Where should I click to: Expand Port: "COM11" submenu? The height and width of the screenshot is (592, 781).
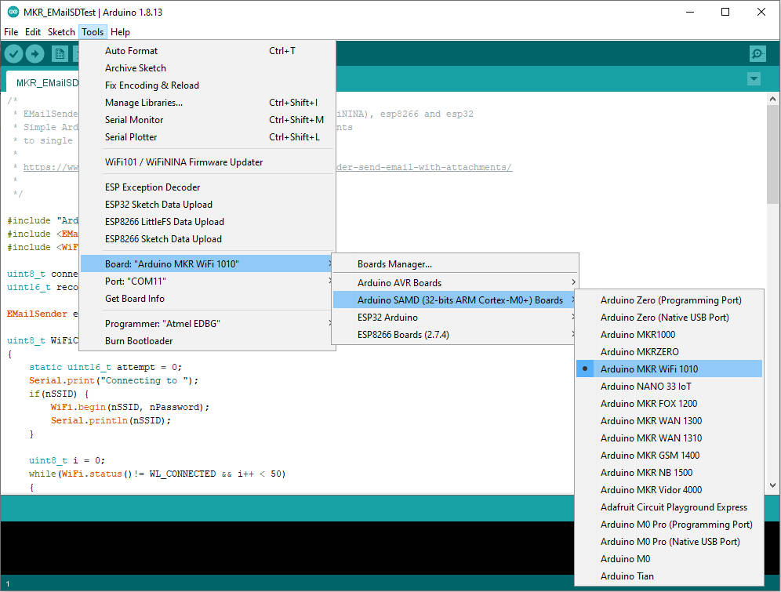pyautogui.click(x=207, y=281)
